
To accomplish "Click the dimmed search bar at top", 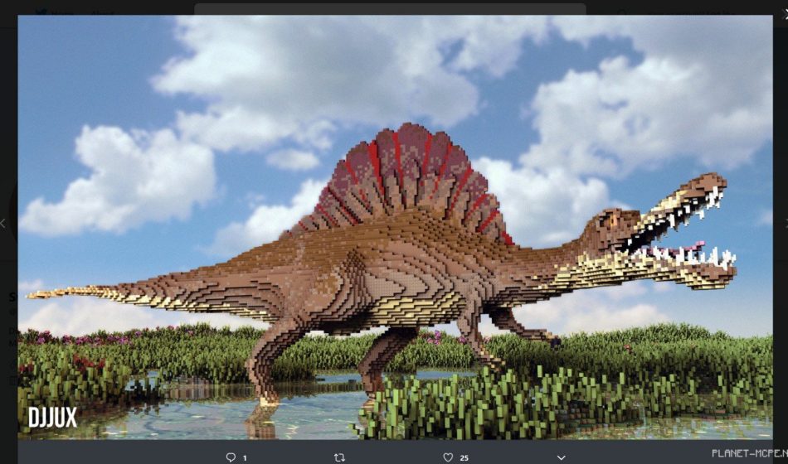I will click(x=390, y=9).
